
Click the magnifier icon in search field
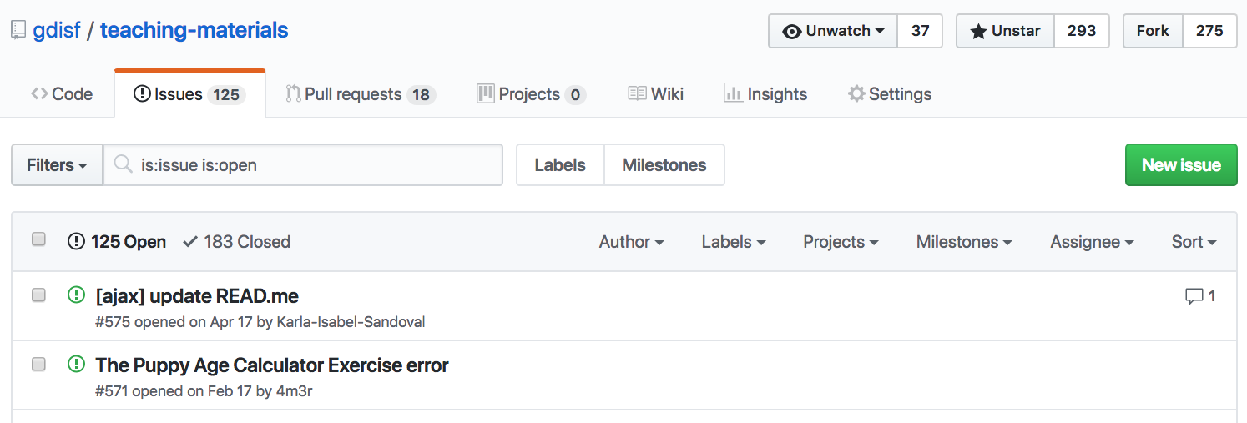124,164
